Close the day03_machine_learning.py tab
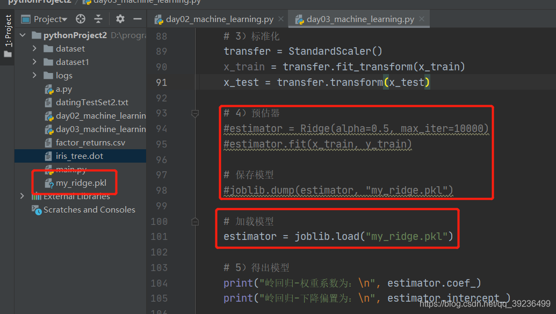This screenshot has height=314, width=556. (x=422, y=19)
